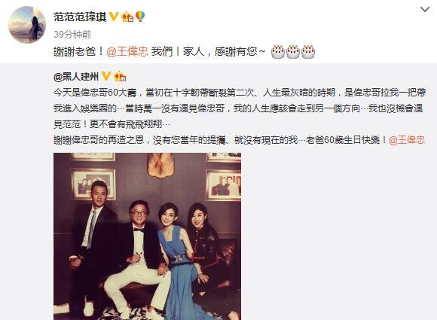Open the 范范范瑋琪 username link

tap(80, 17)
